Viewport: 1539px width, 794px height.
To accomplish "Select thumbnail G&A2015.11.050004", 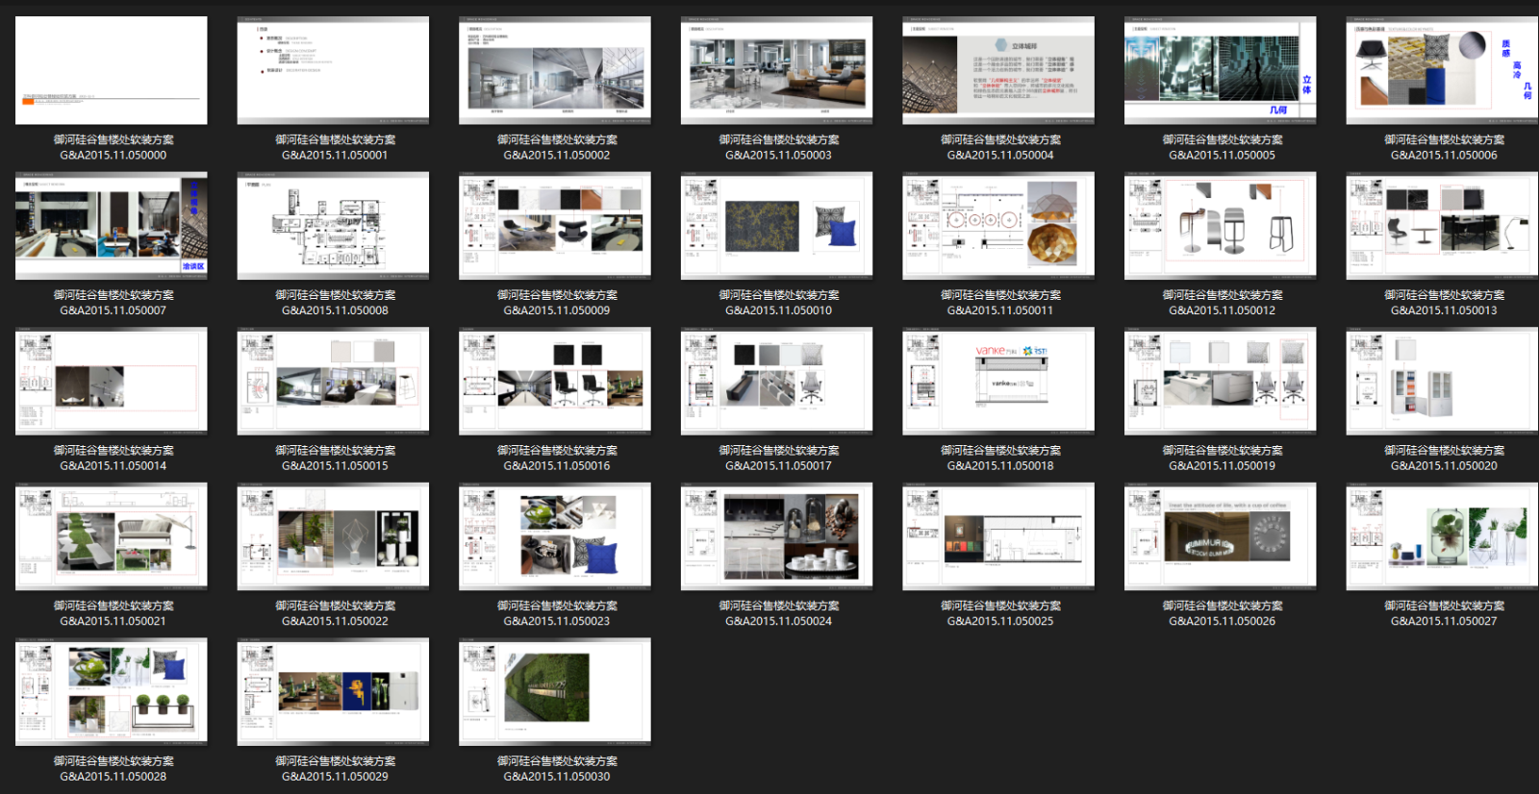I will tap(998, 70).
